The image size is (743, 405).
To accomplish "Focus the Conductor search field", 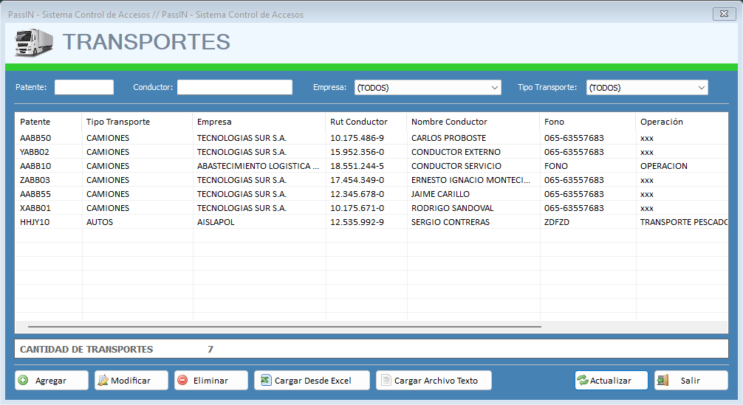I will [234, 87].
